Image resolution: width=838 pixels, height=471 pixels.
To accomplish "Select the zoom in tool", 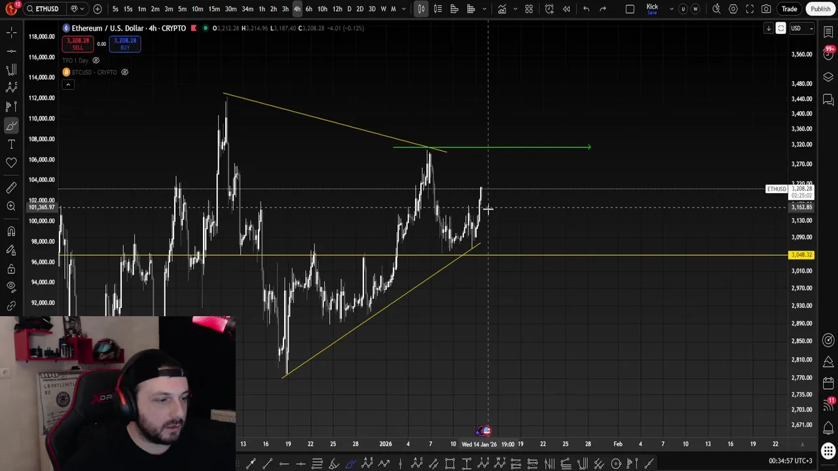I will pos(11,206).
